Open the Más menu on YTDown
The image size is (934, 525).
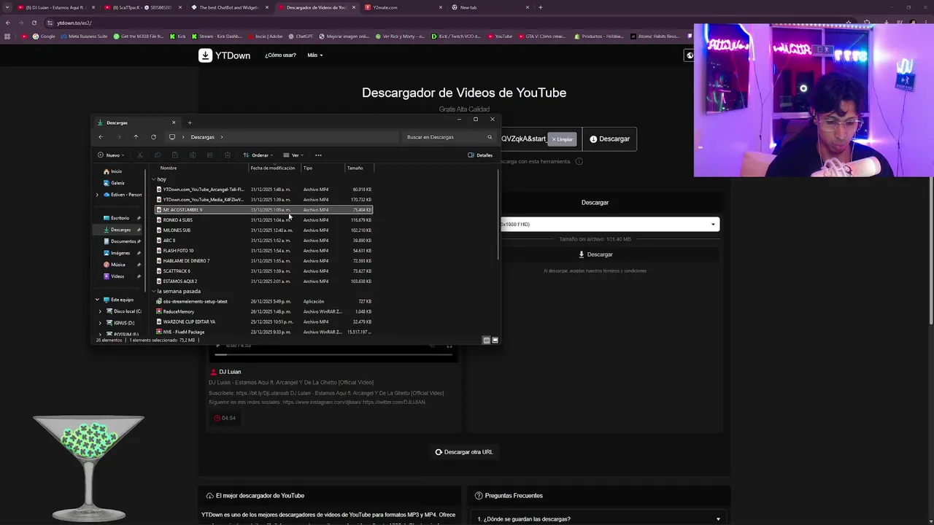[x=315, y=55]
